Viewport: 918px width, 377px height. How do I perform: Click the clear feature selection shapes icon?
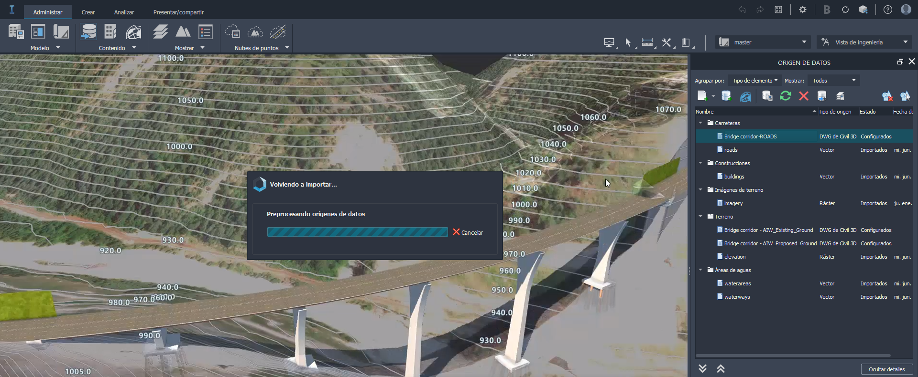pyautogui.click(x=887, y=96)
